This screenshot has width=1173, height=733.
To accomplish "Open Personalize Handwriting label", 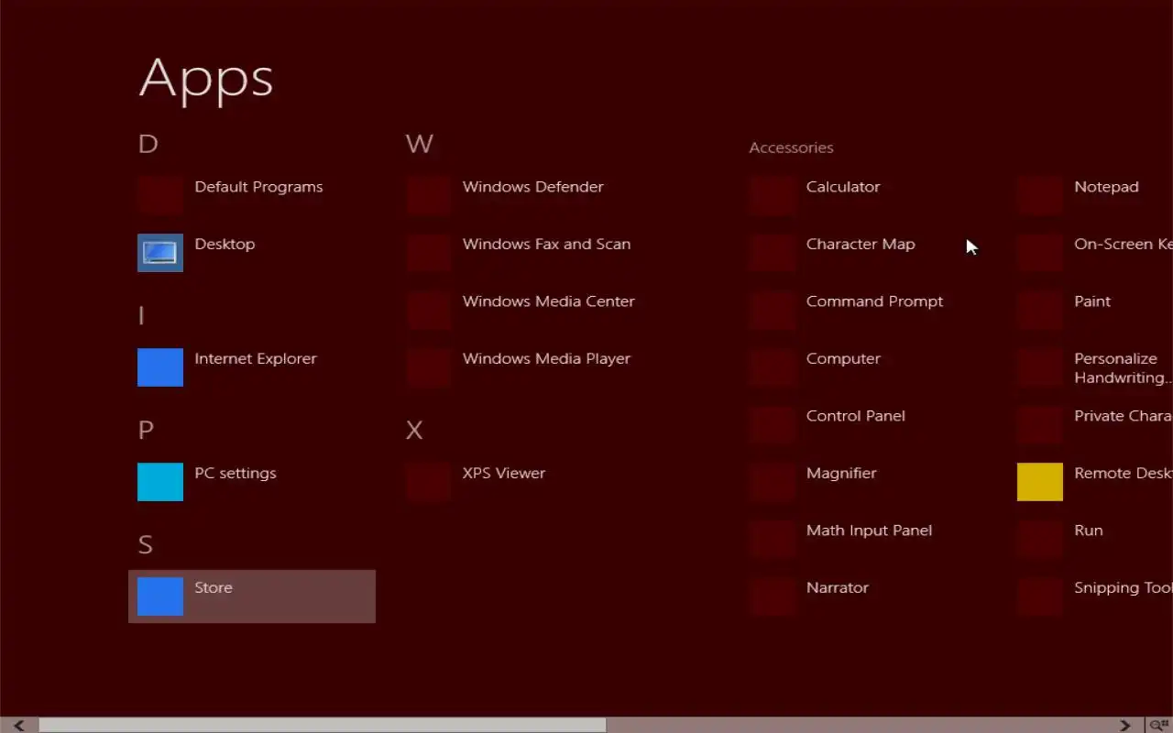I will [1123, 368].
